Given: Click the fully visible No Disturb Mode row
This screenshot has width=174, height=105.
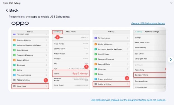Looking at the screenshot, I should (111, 38).
